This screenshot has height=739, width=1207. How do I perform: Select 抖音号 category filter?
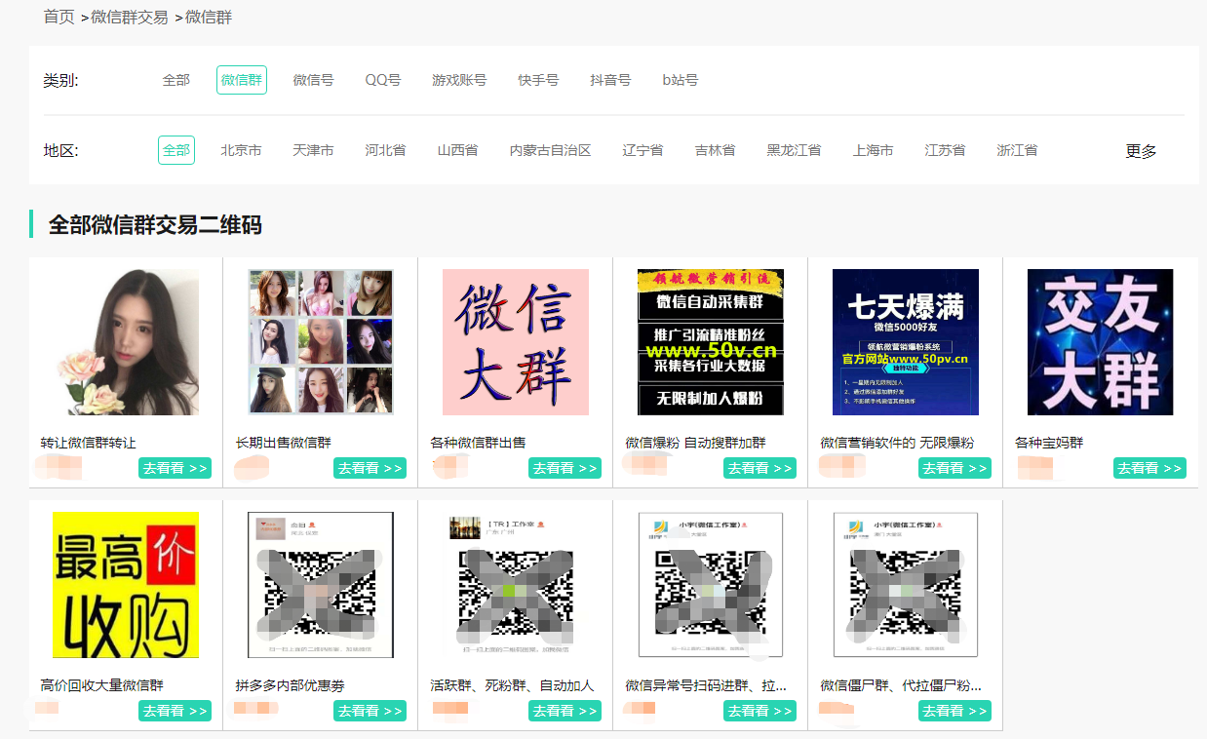pyautogui.click(x=610, y=80)
